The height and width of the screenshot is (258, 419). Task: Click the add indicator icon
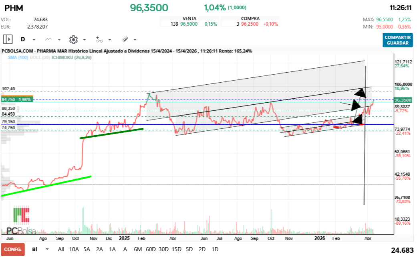[99, 39]
